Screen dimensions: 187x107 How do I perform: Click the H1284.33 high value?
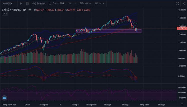pos(49,10)
